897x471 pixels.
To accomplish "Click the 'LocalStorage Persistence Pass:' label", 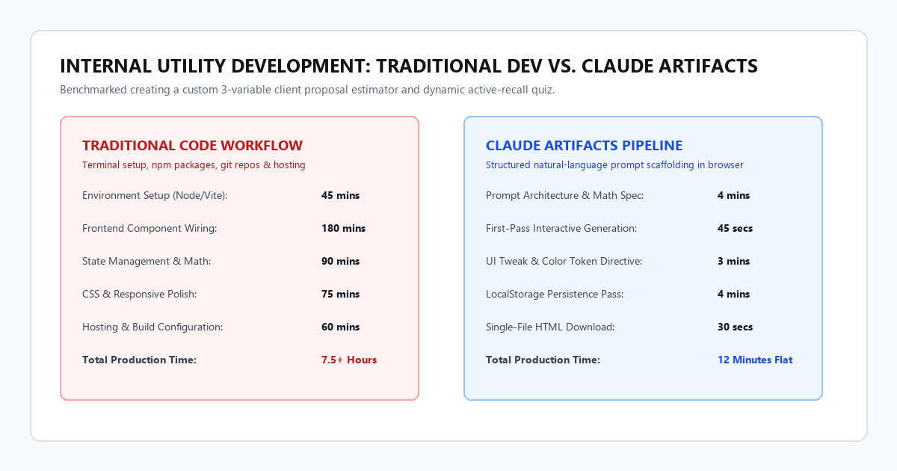I will click(555, 294).
